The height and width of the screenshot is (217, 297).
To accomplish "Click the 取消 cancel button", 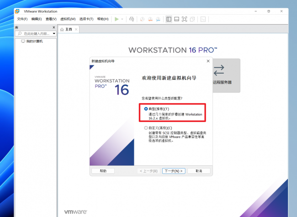I will (x=199, y=171).
